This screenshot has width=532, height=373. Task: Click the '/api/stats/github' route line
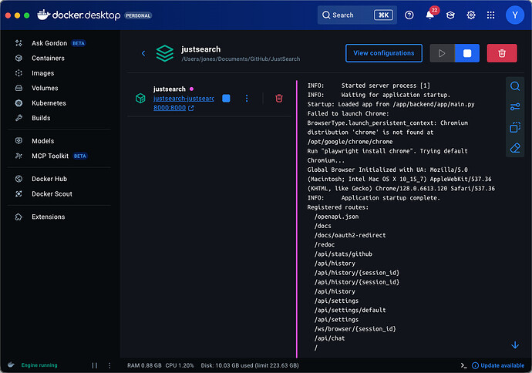tap(343, 254)
